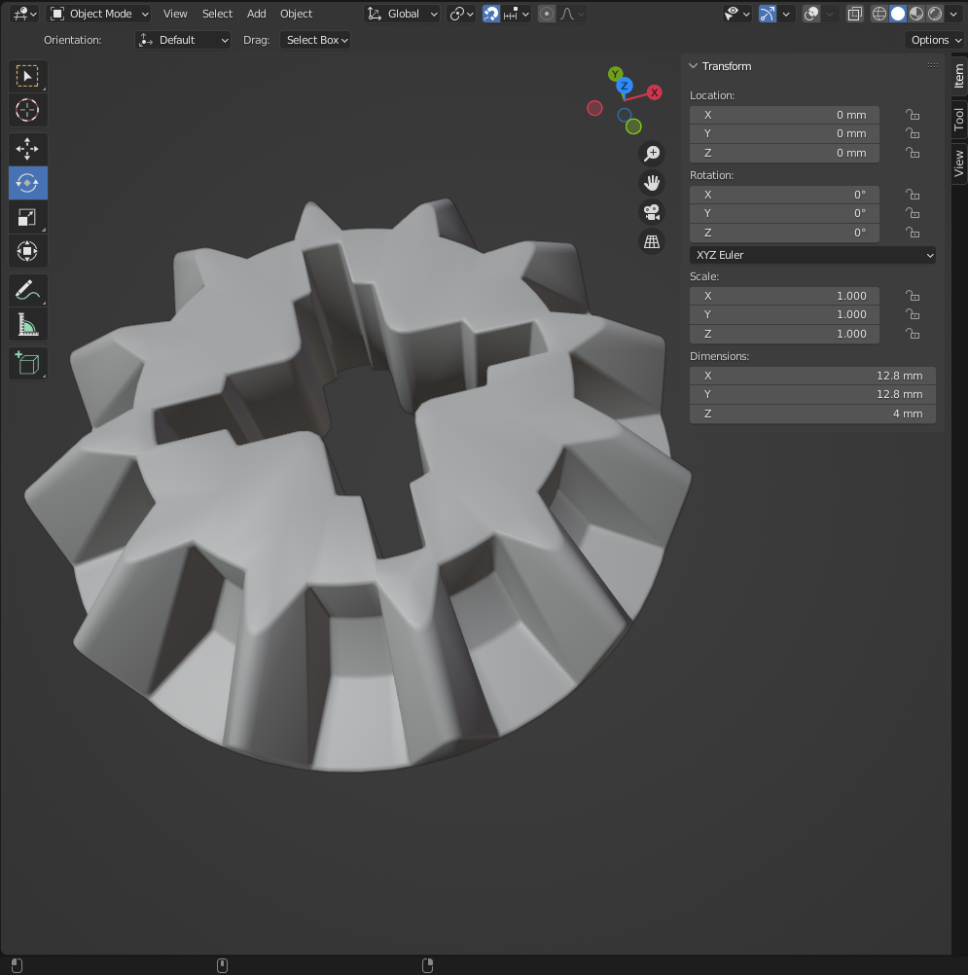The width and height of the screenshot is (968, 975).
Task: Switch to solid shading
Action: click(898, 14)
